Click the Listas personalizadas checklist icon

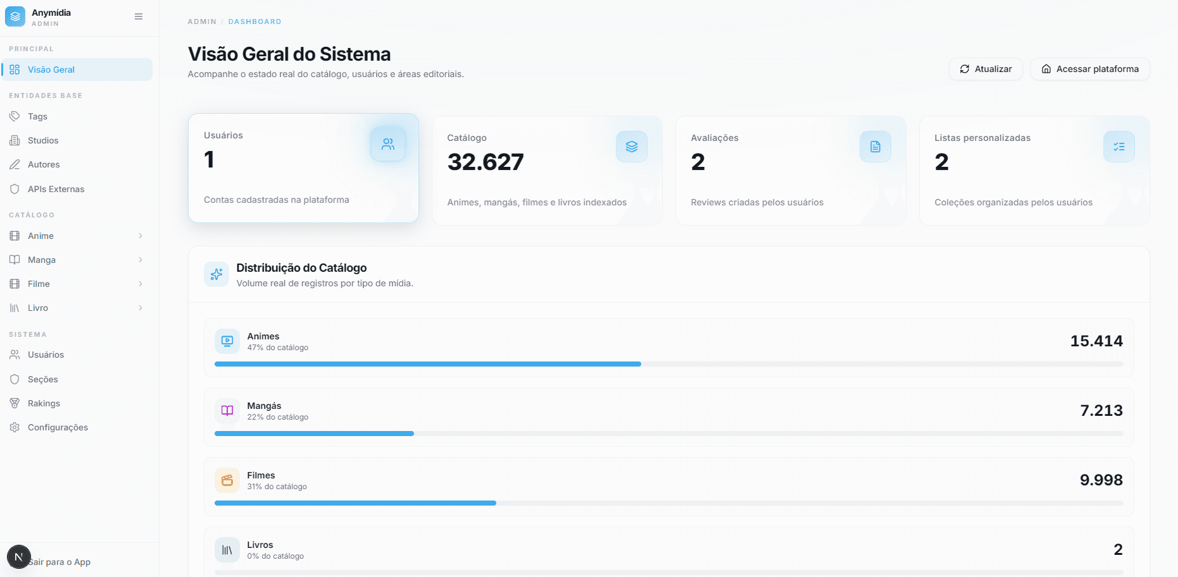point(1119,147)
